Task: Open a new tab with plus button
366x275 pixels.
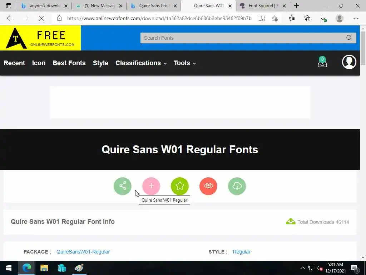Action: pos(296,6)
